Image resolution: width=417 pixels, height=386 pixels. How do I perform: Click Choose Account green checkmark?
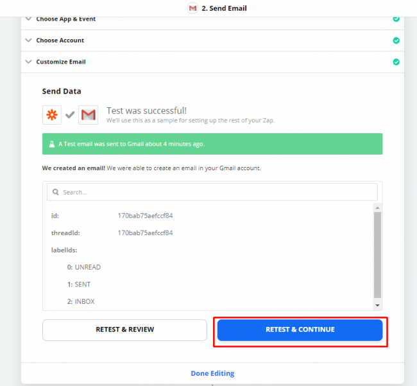tap(396, 40)
